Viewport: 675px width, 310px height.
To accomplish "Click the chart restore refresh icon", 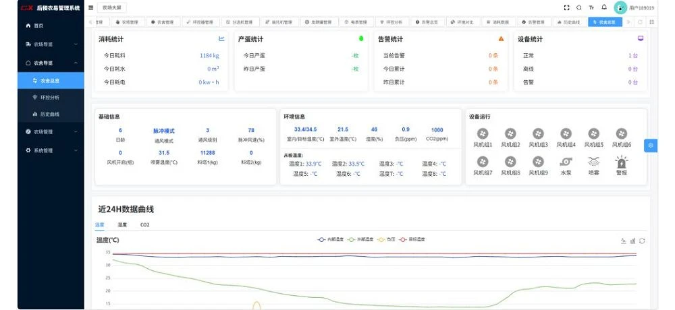I will [x=642, y=241].
